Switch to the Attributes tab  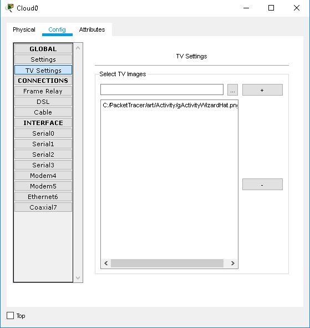click(x=92, y=29)
